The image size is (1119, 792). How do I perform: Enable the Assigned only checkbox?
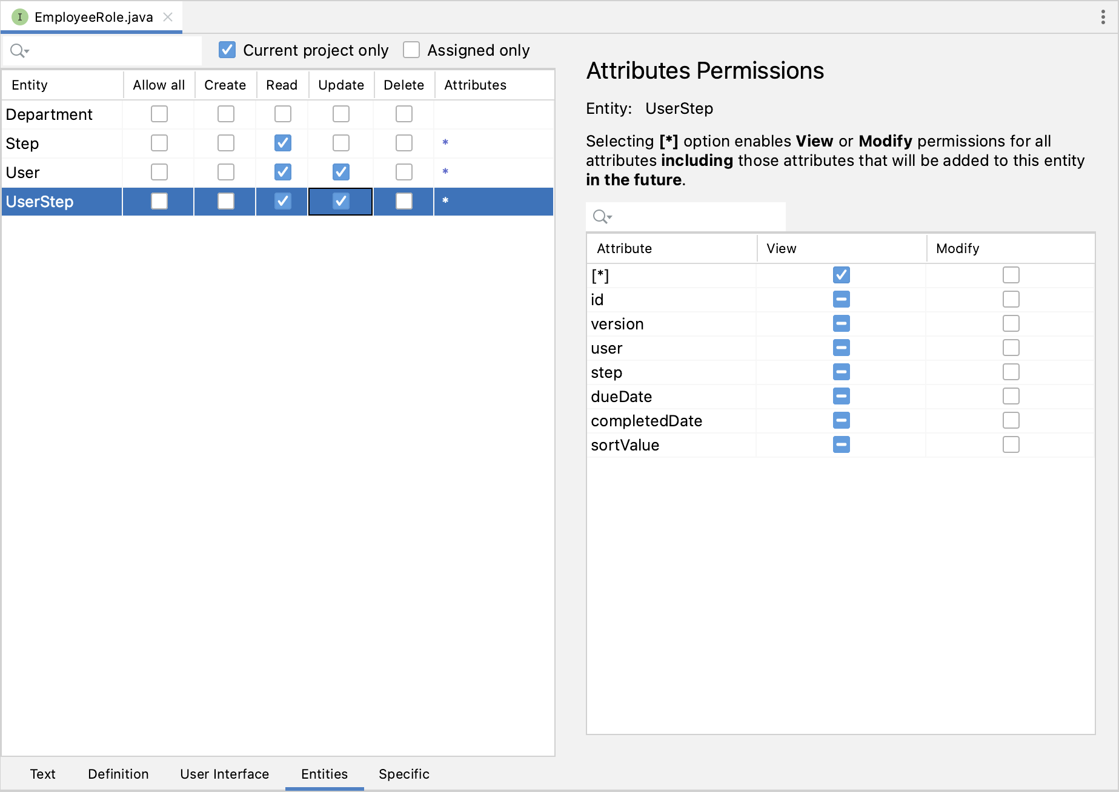411,50
